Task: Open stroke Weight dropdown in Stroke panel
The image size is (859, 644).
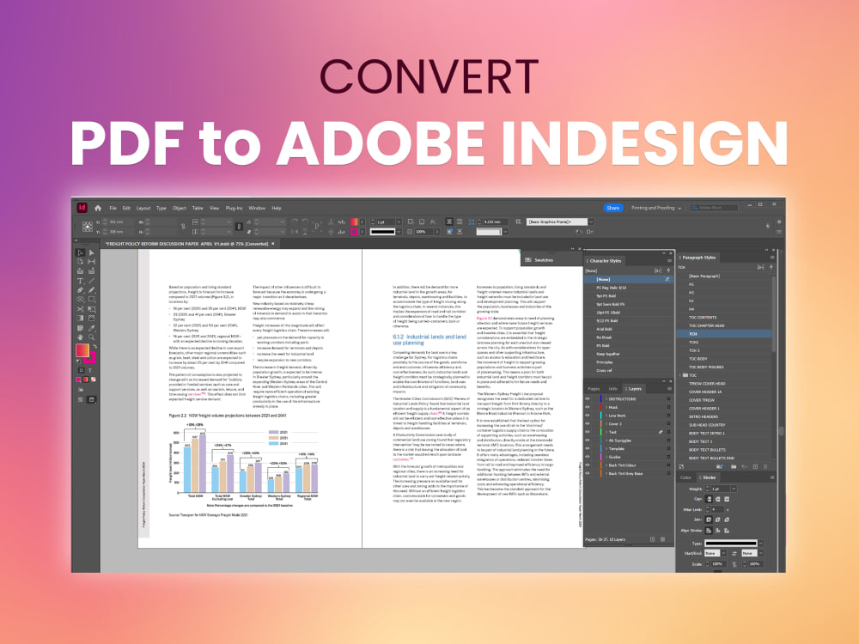Action: [734, 489]
